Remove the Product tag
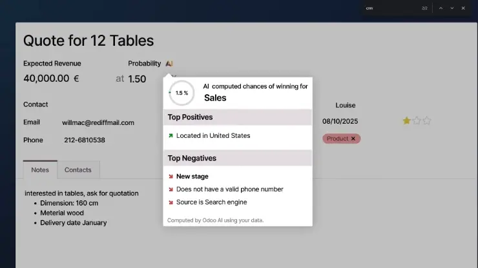 (353, 139)
